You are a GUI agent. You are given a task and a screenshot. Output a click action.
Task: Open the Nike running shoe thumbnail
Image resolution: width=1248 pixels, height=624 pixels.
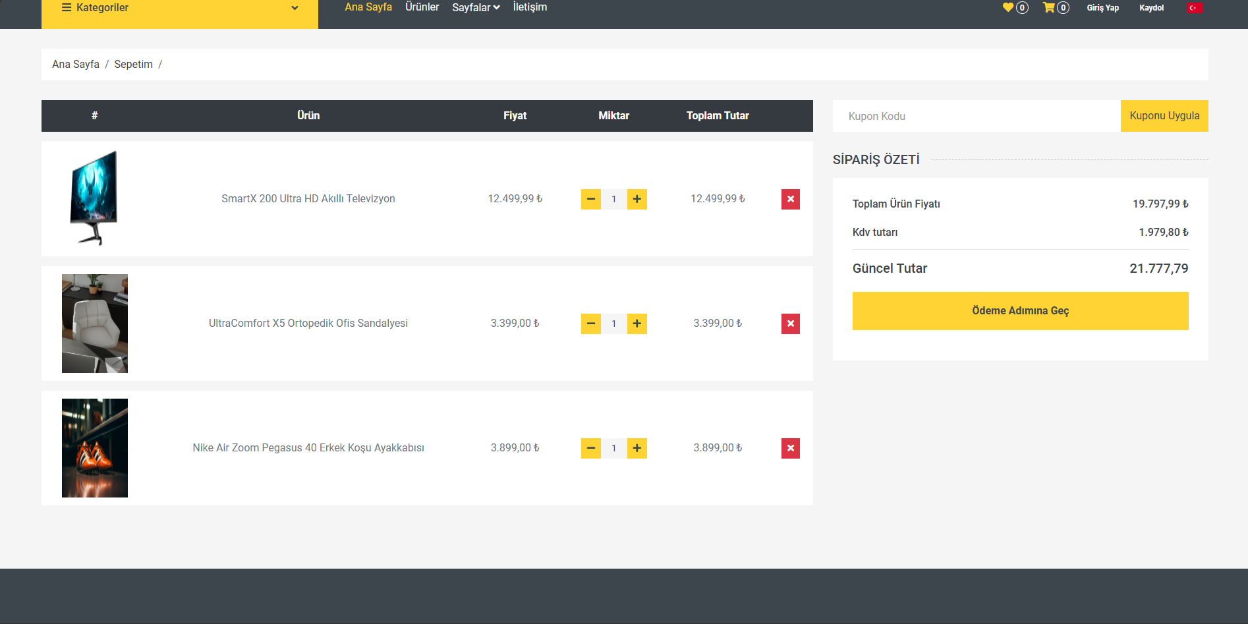click(95, 448)
